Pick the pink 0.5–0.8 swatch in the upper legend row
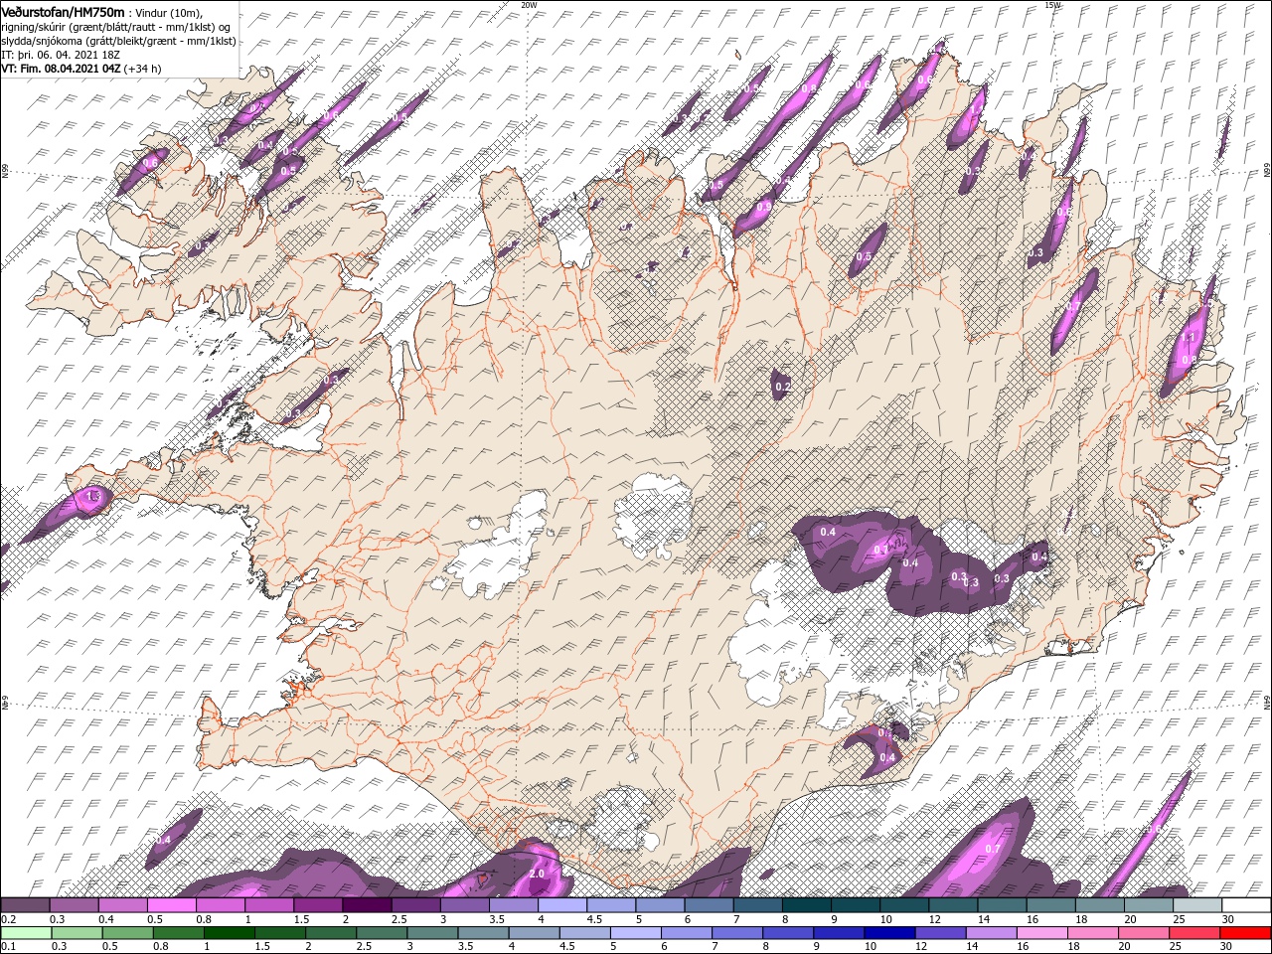This screenshot has height=954, width=1272. pyautogui.click(x=172, y=905)
